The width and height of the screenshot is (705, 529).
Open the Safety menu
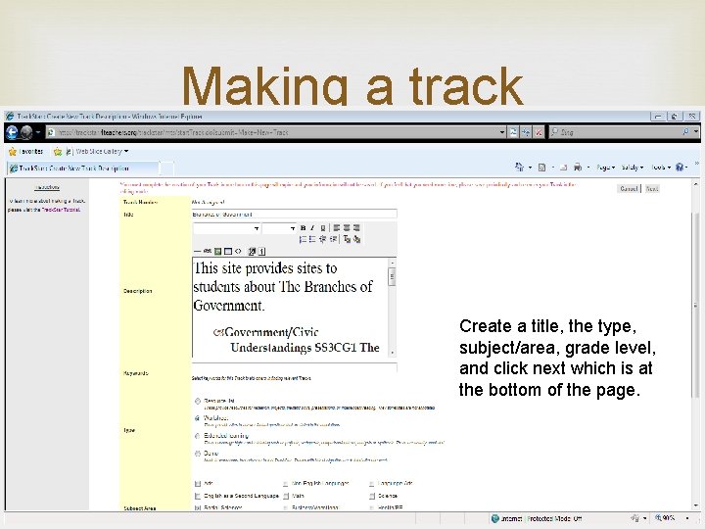[x=633, y=168]
